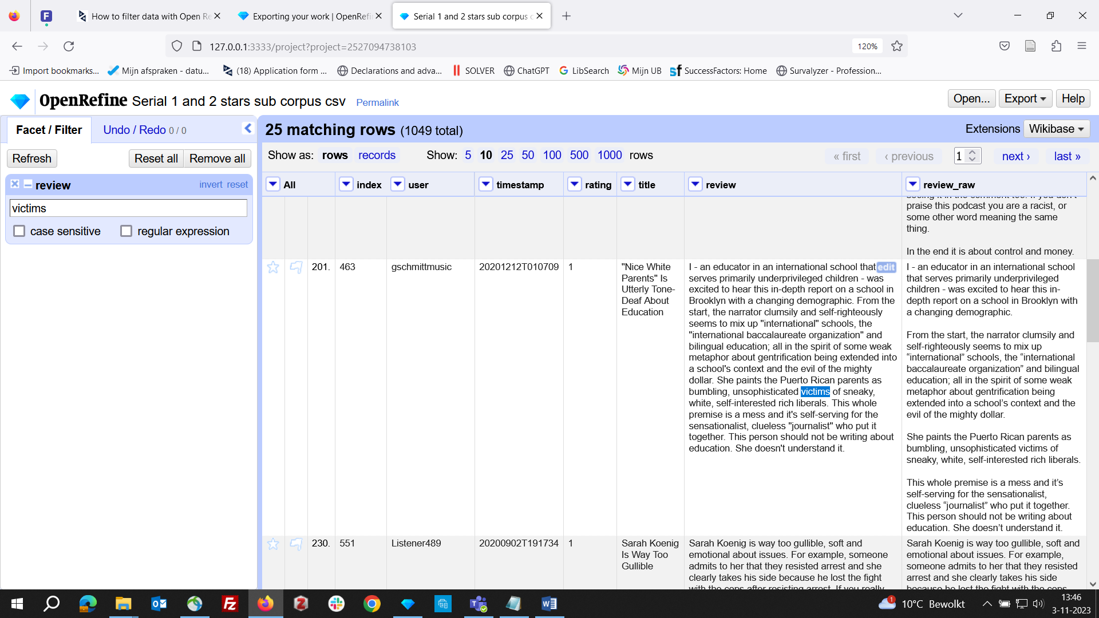Enable the regular expression checkbox
This screenshot has height=618, width=1099.
pyautogui.click(x=126, y=231)
